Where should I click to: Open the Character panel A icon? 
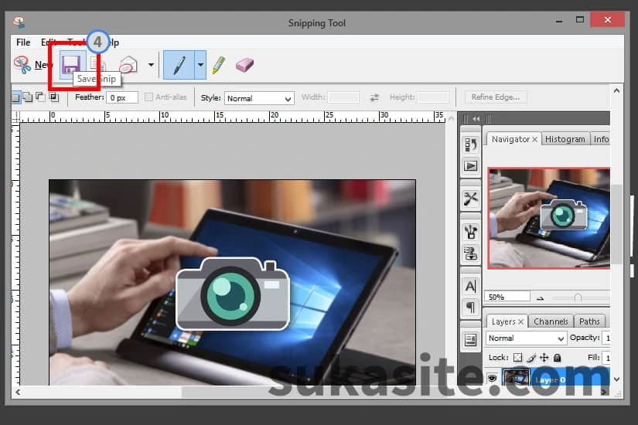coord(471,287)
